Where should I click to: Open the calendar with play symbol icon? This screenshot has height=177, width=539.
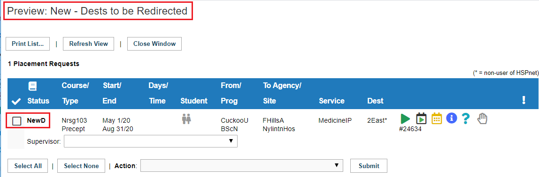point(421,118)
